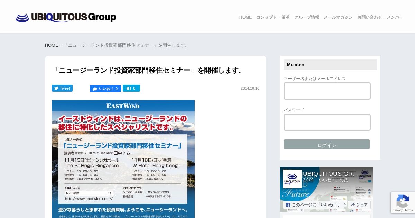Click the ログイン button
The image size is (415, 218).
[x=327, y=145]
